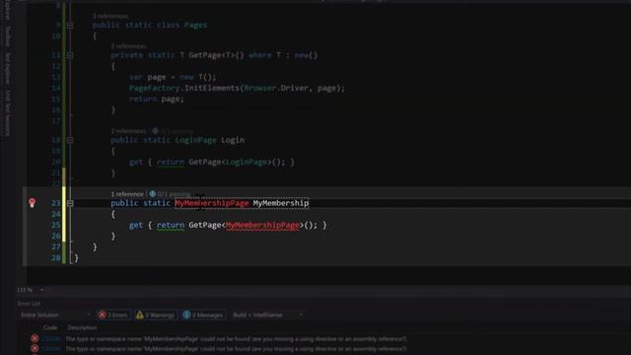The width and height of the screenshot is (631, 355).
Task: Open the '3 references' CodeLens above Pages class
Action: 110,16
